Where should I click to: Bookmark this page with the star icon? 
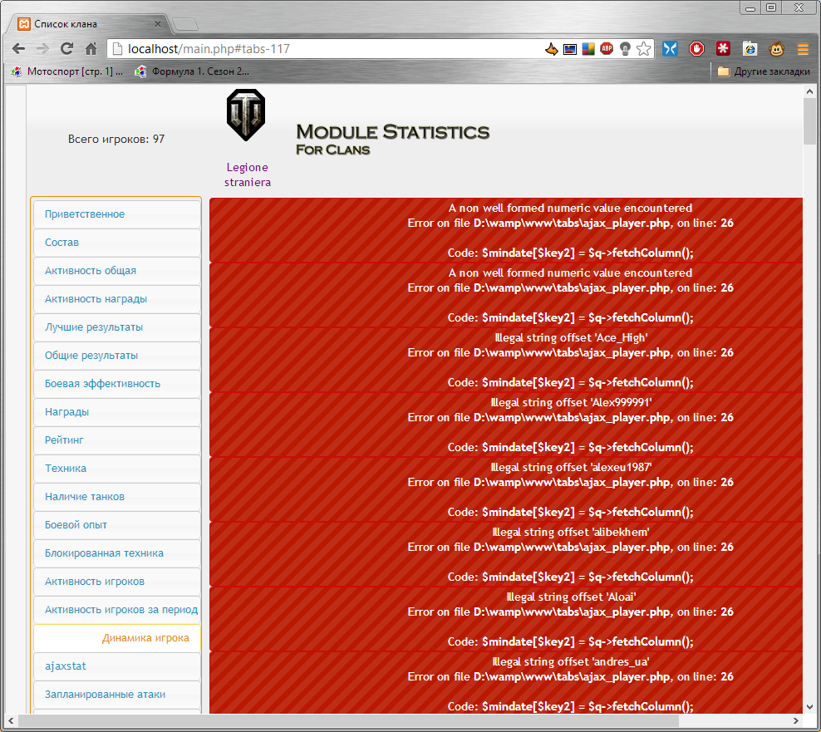[644, 49]
